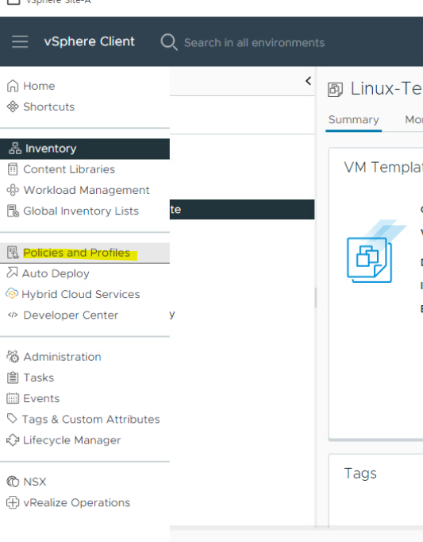Click the Content Libraries icon

13,169
